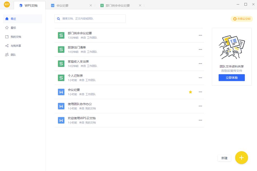This screenshot has height=171, width=257.
Task: Click the spreadsheet icon of 家庭收入支出表
Action: click(61, 64)
